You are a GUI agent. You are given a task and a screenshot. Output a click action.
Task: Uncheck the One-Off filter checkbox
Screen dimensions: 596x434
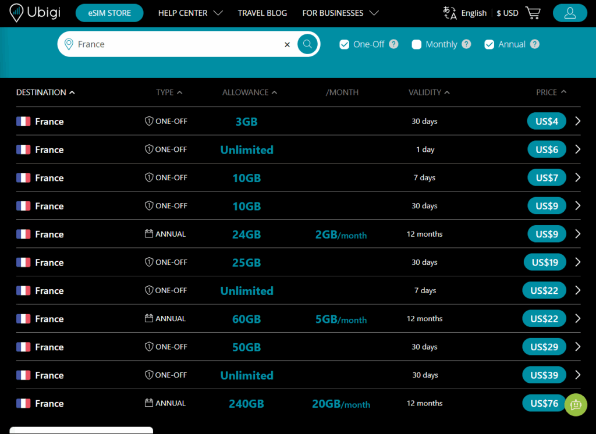click(x=344, y=44)
